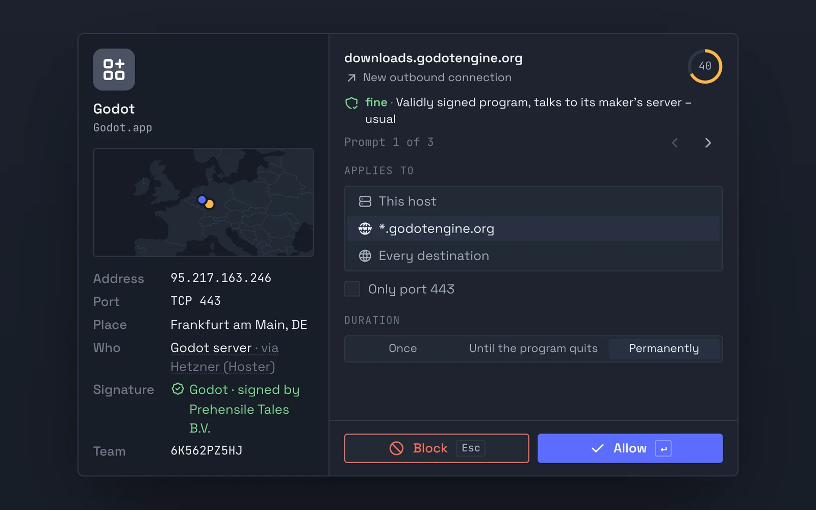This screenshot has height=510, width=816.
Task: Open the Hetzner (Hoster) link
Action: tap(223, 367)
